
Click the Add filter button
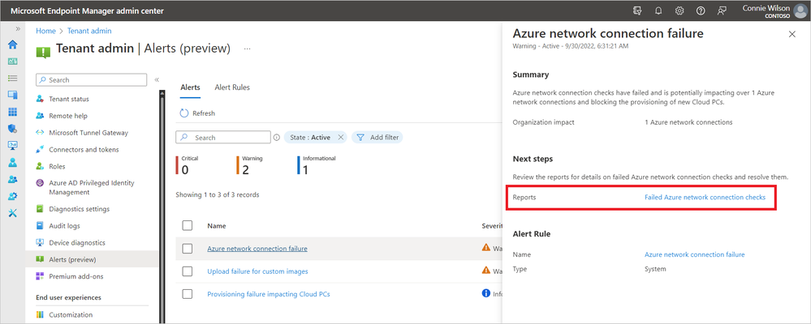click(x=377, y=138)
